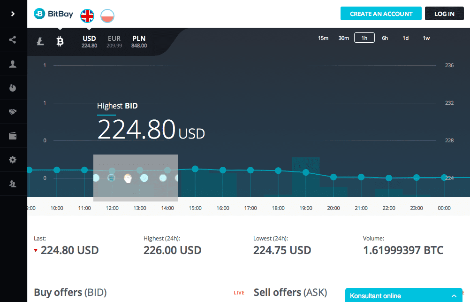Click the 19:00 data point on chart

point(306,172)
